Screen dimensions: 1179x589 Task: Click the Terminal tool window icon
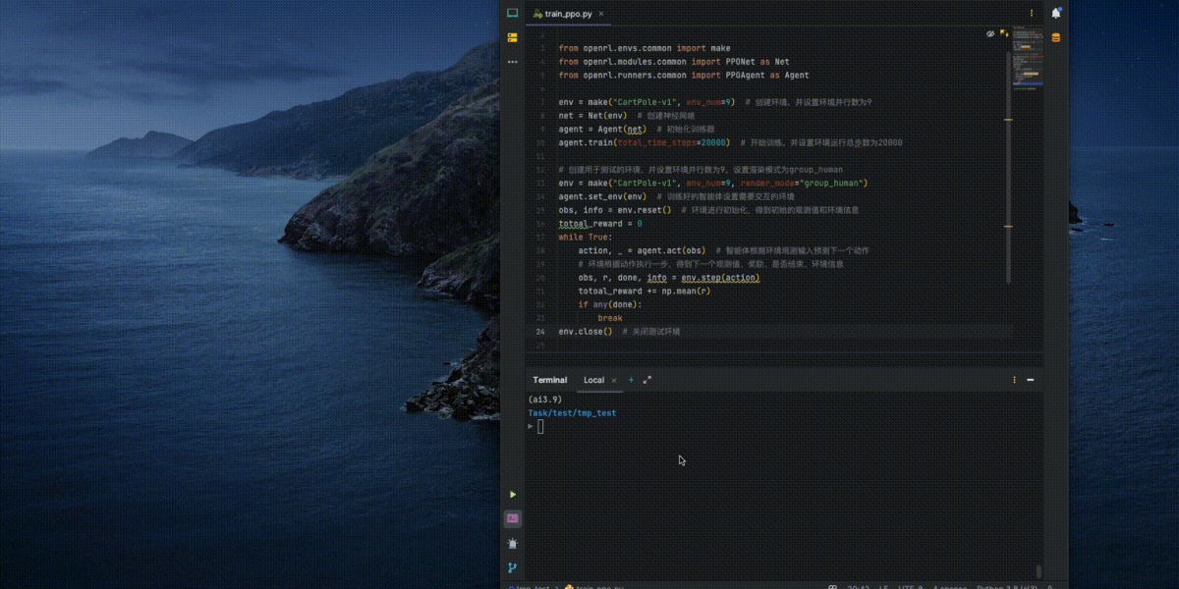coord(513,518)
